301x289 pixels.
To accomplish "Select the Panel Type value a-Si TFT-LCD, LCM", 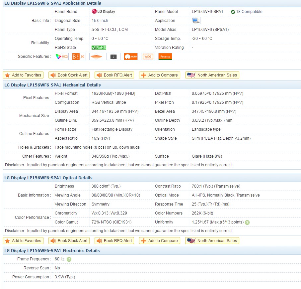I will click(110, 30).
